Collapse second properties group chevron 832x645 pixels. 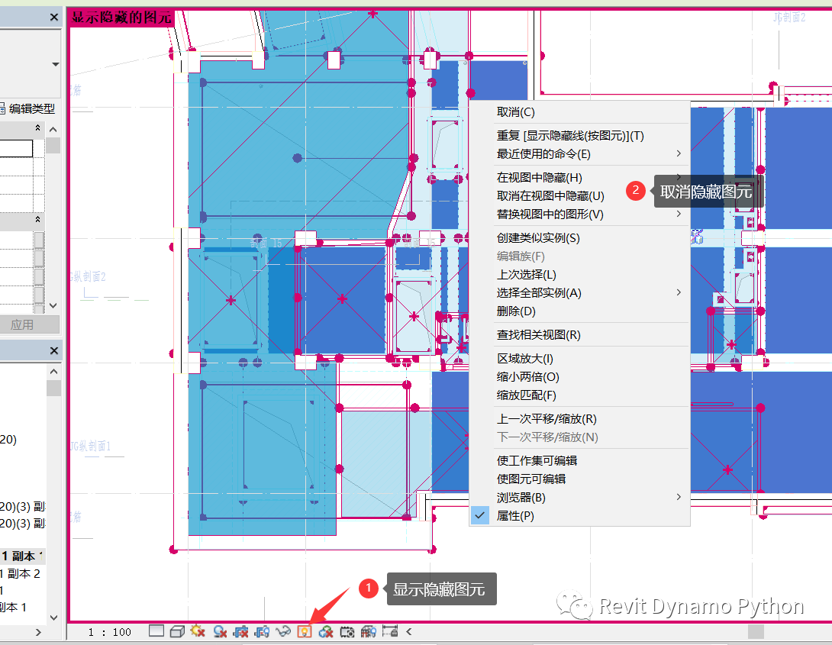click(x=37, y=219)
